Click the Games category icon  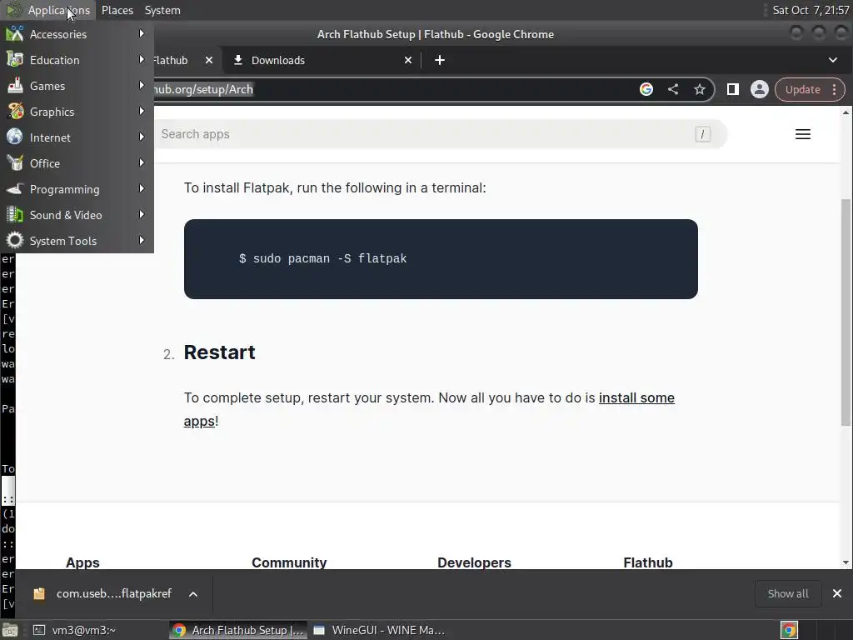[x=15, y=86]
